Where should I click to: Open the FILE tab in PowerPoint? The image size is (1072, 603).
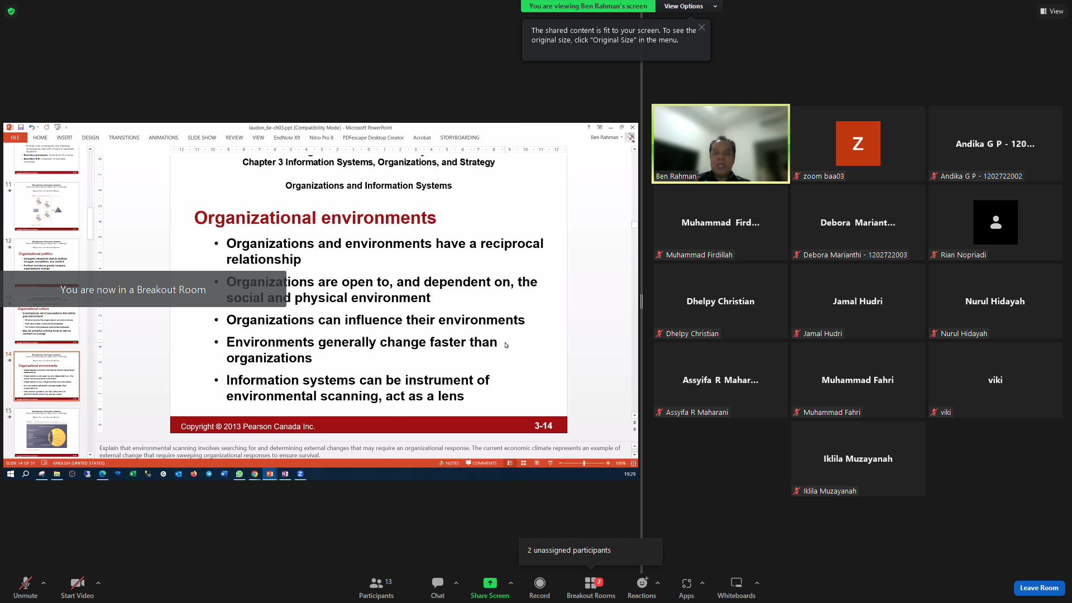coord(15,138)
